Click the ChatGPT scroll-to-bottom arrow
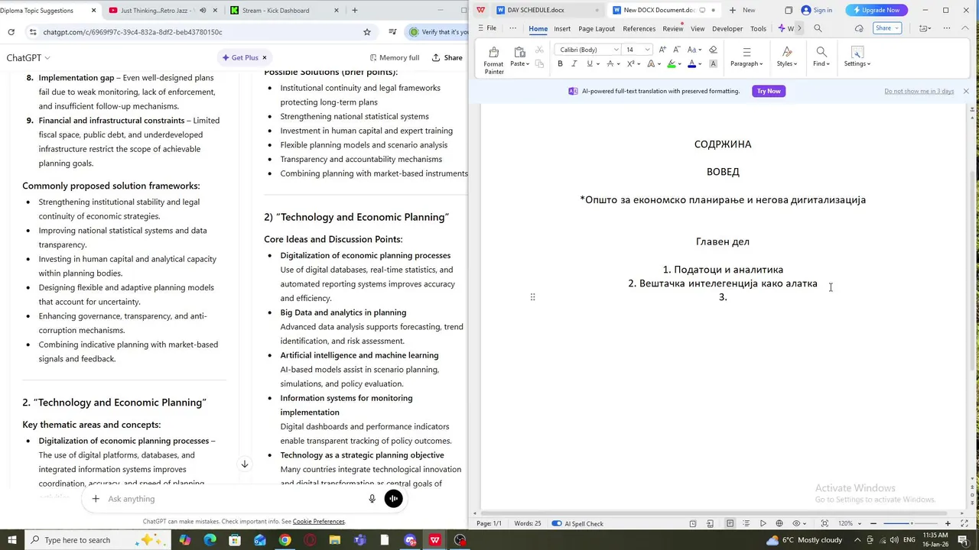This screenshot has width=979, height=550. (x=245, y=464)
